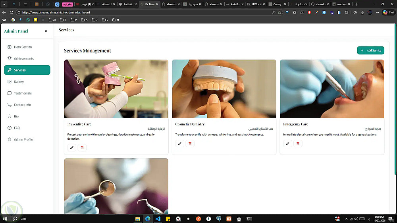Image resolution: width=397 pixels, height=223 pixels.
Task: Close the Admin Panel sidebar with X
Action: 46,31
